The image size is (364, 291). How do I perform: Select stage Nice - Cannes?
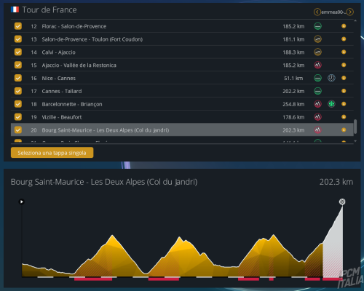coord(182,78)
